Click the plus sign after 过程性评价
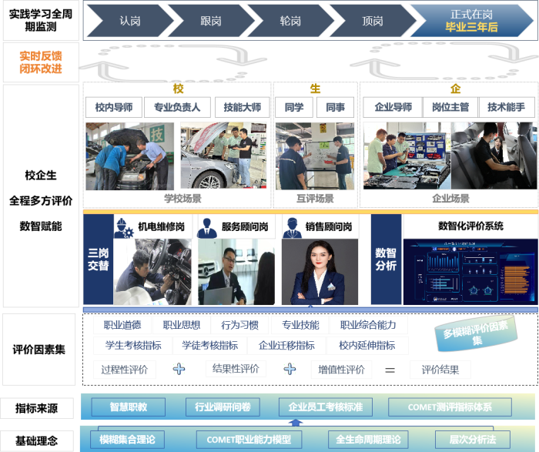This screenshot has height=452, width=539. coord(179,369)
